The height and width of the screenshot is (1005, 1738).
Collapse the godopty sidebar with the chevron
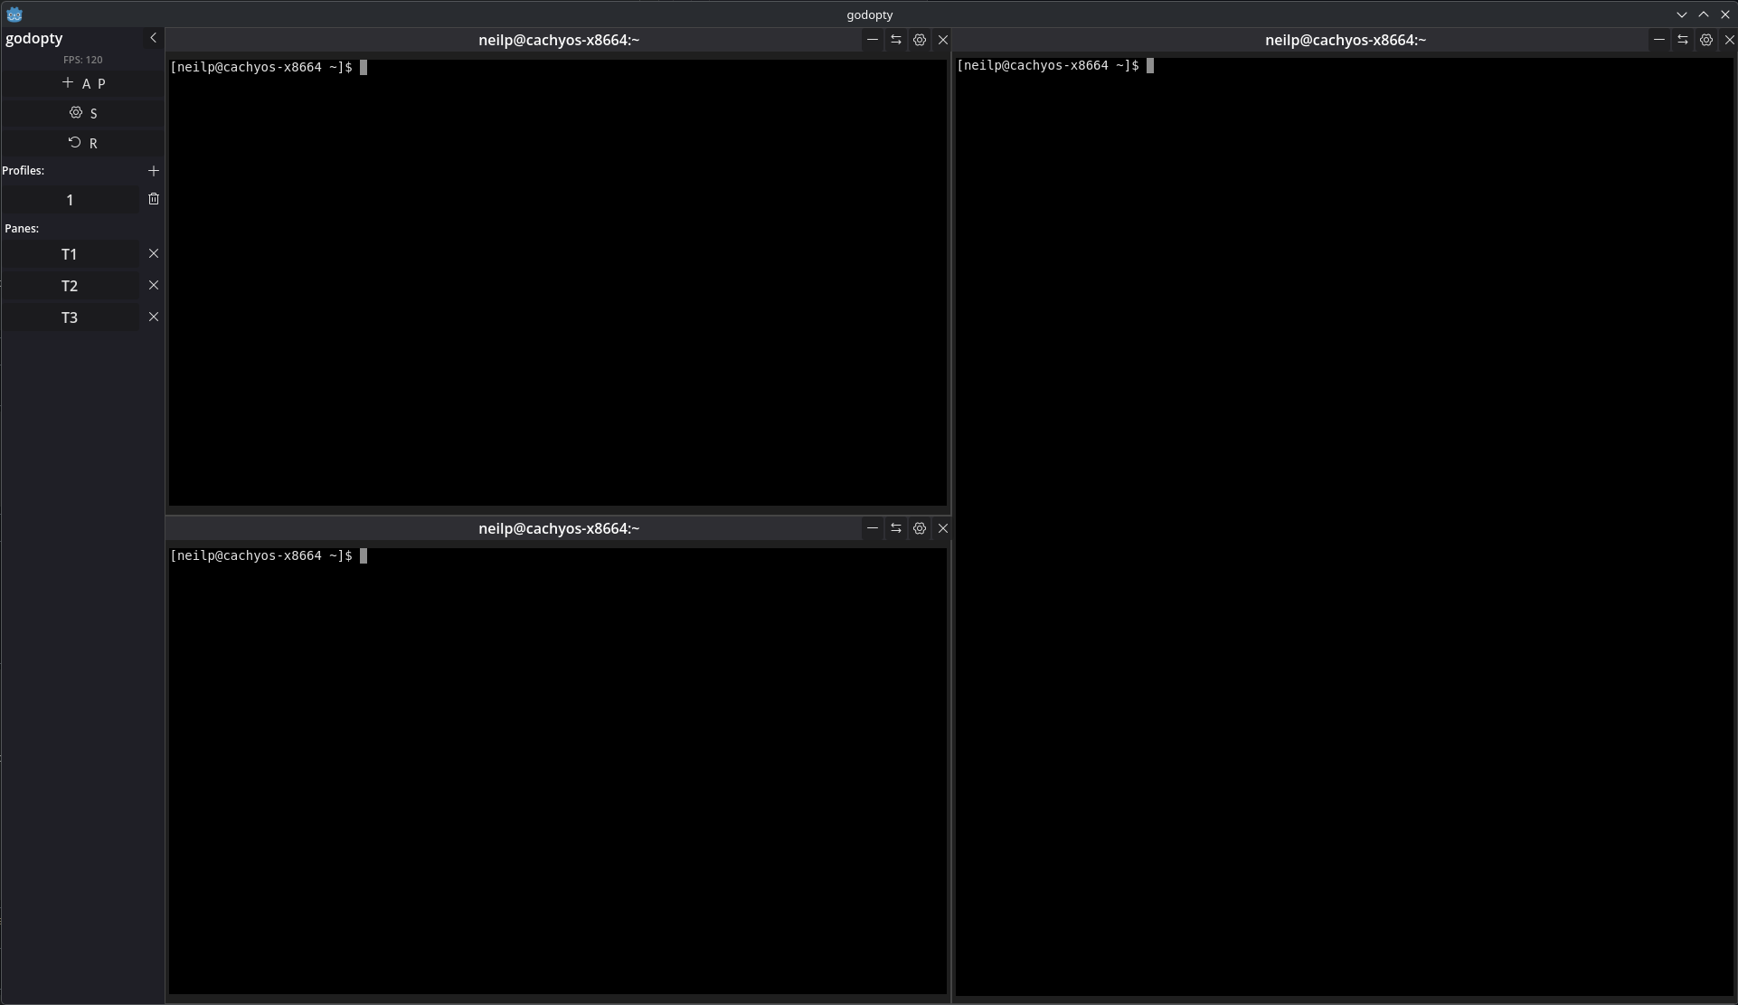click(153, 38)
